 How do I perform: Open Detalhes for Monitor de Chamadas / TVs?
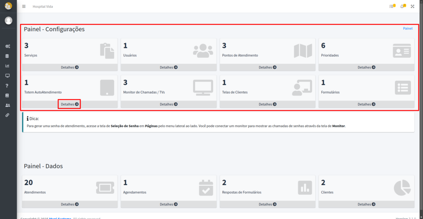coord(169,104)
